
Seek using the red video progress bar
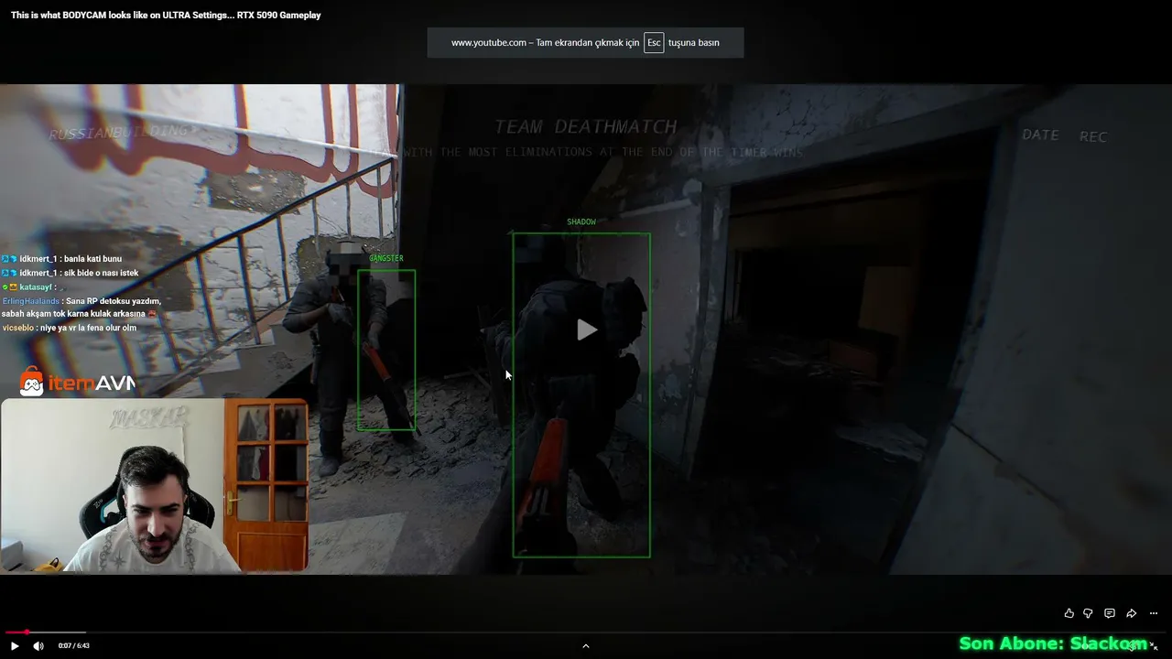pyautogui.click(x=586, y=632)
